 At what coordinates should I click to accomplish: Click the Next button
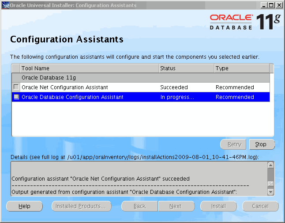click(x=176, y=206)
